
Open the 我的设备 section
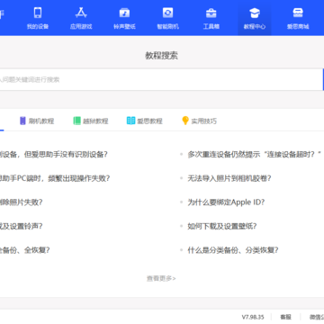[x=38, y=18]
